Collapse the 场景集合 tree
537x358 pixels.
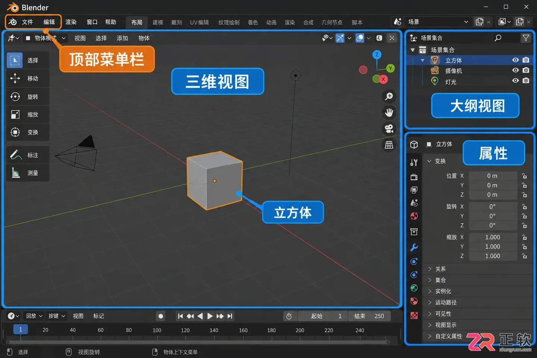(412, 50)
